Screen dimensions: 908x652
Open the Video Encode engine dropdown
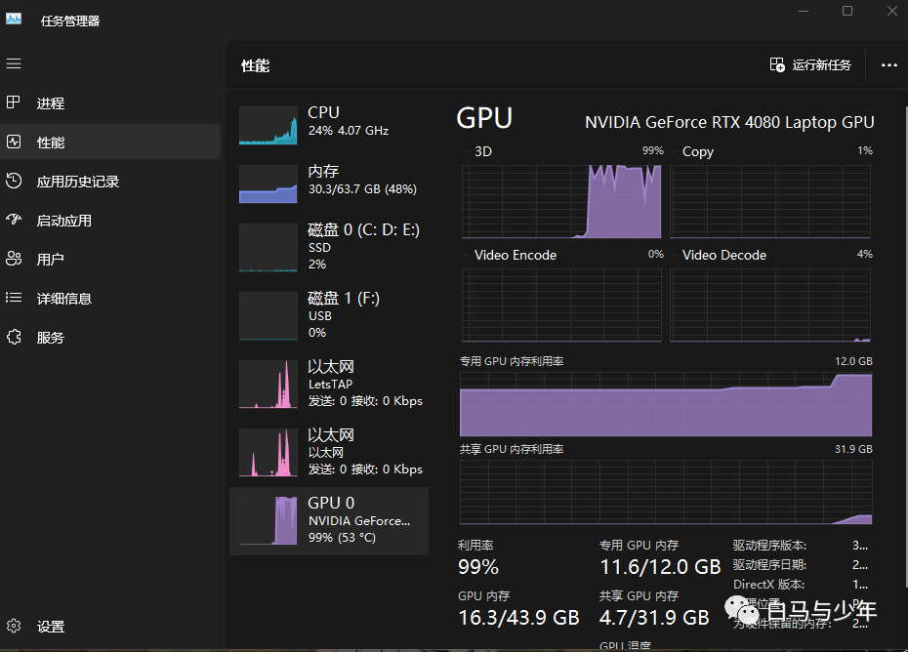pyautogui.click(x=467, y=255)
